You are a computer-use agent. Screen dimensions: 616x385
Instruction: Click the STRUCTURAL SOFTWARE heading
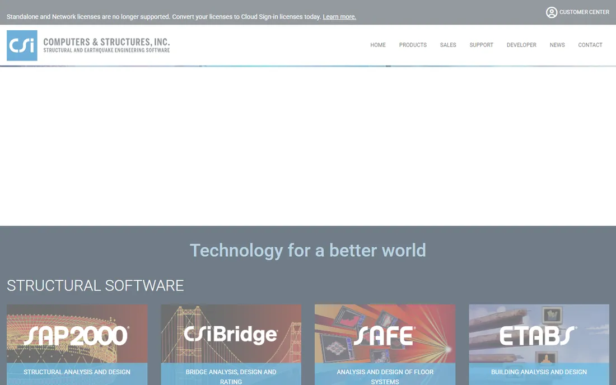click(x=95, y=286)
